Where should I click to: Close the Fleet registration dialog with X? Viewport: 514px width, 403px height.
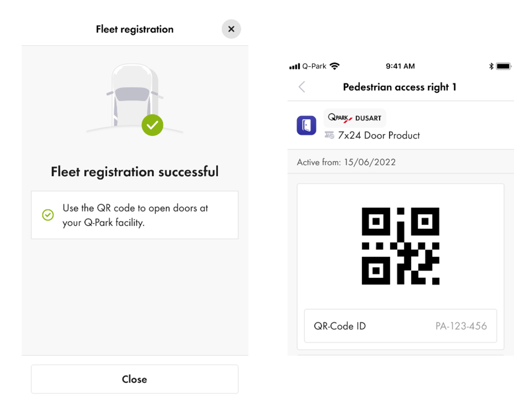tap(231, 29)
